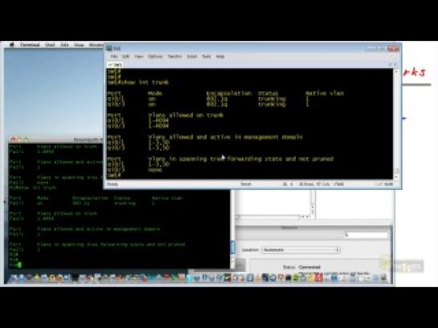Open the Script menu

[x=192, y=56]
